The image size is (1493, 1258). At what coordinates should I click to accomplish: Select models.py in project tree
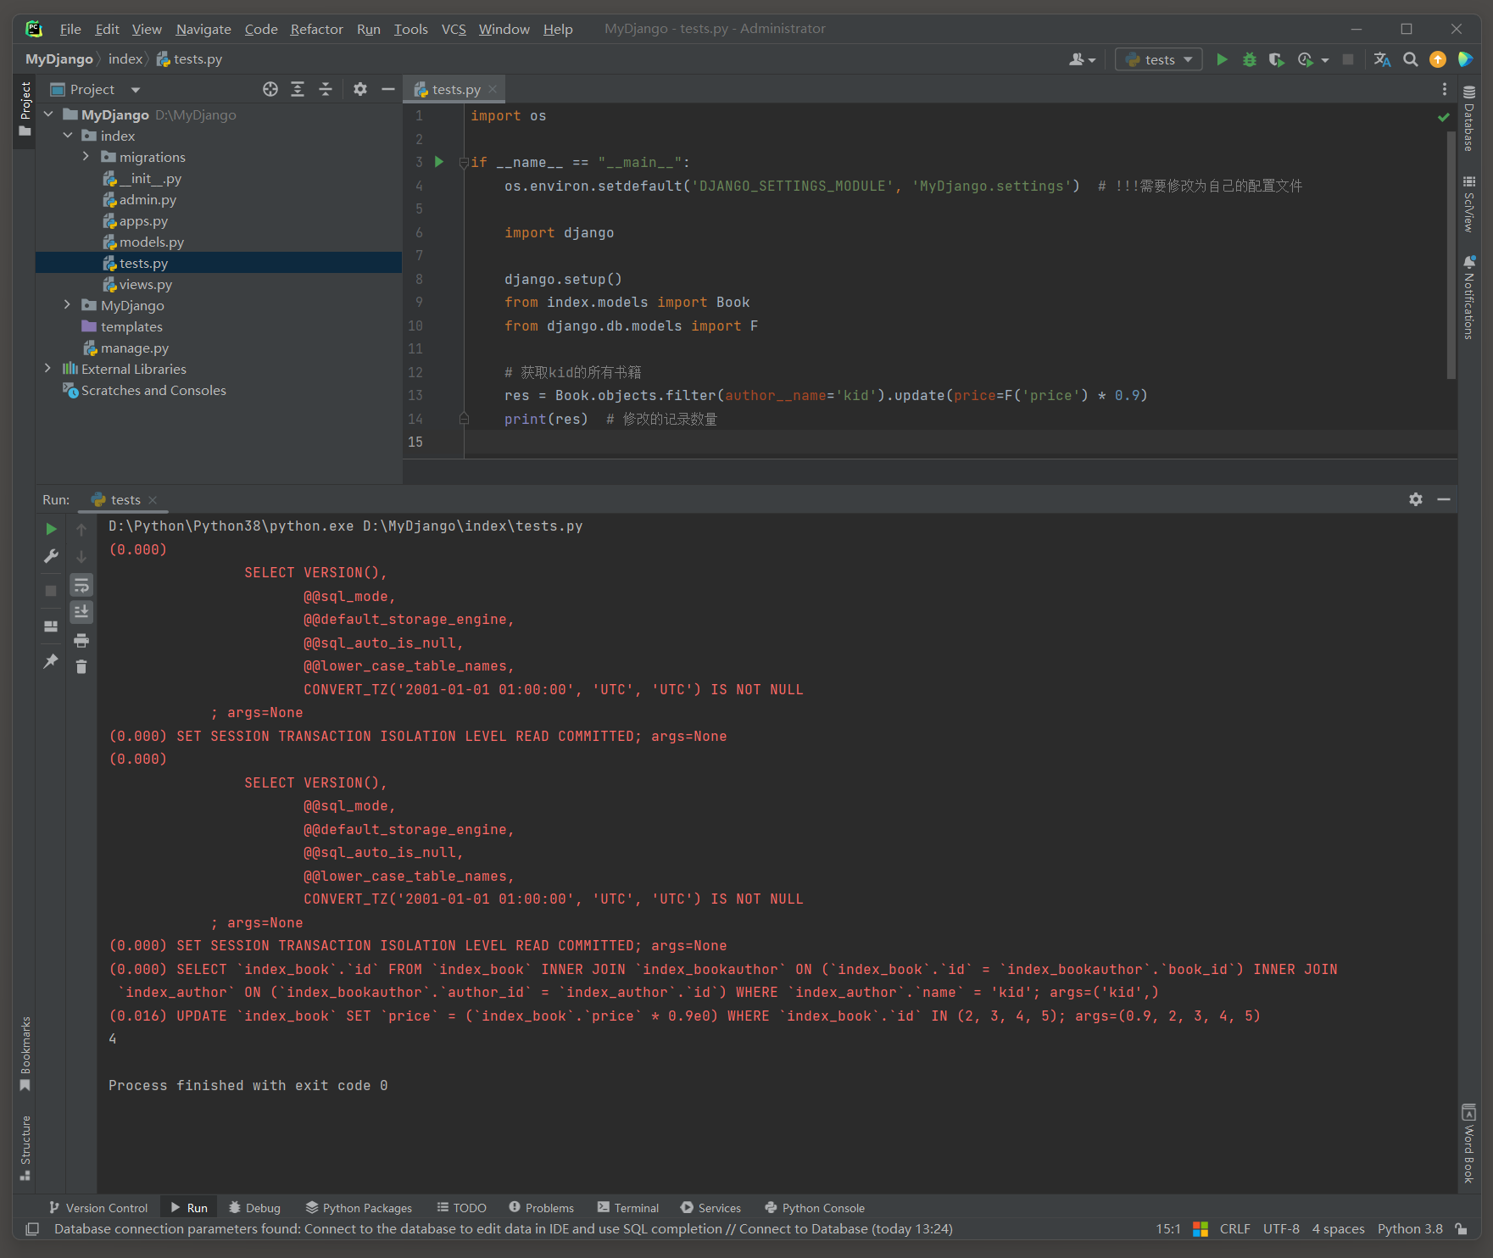pos(152,242)
